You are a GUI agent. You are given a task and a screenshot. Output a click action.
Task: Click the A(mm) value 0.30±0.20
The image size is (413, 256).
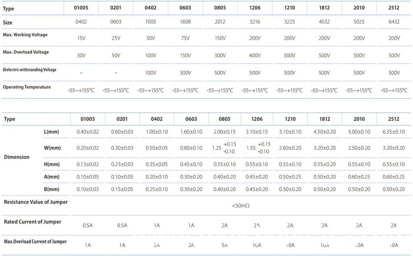click(x=191, y=177)
